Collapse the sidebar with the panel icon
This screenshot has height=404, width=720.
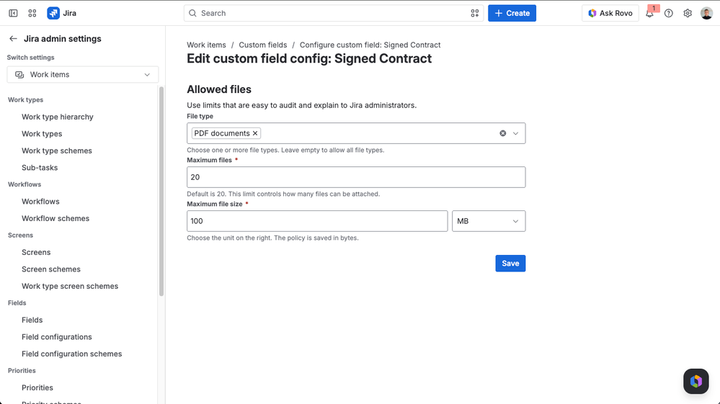(13, 13)
